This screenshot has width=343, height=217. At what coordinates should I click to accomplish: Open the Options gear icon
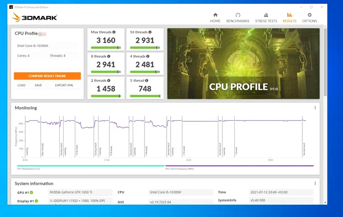point(309,15)
